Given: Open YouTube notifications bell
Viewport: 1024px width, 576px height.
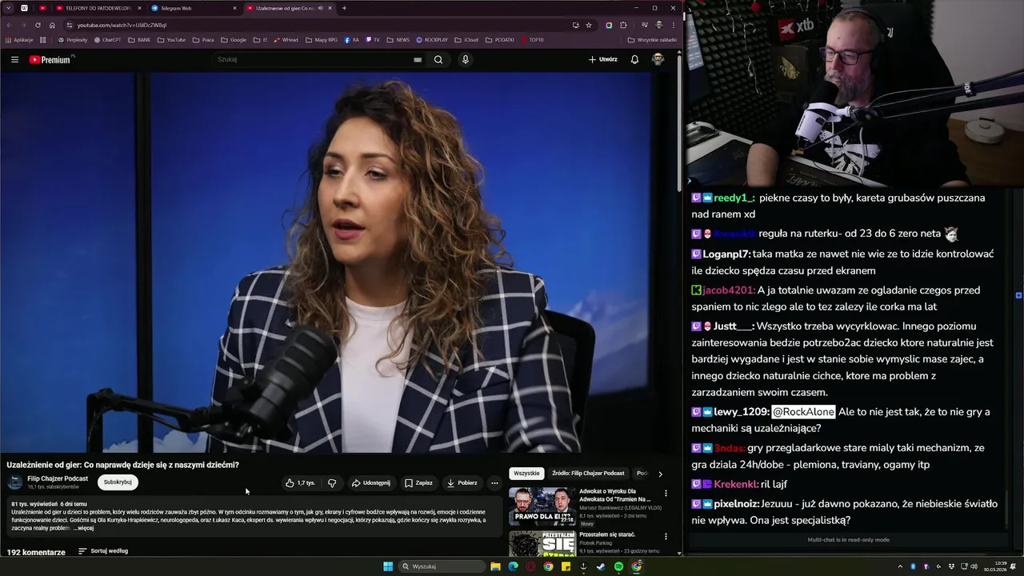Looking at the screenshot, I should click(x=634, y=59).
